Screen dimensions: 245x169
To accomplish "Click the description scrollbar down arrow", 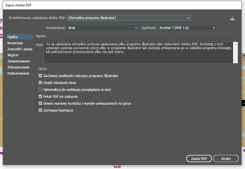I will pos(235,61).
